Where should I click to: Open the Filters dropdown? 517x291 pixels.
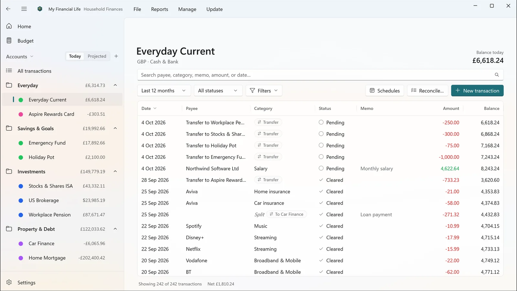(x=264, y=91)
